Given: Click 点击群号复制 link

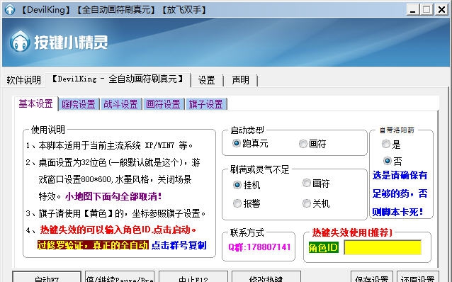Looking at the screenshot, I should click(x=179, y=245).
